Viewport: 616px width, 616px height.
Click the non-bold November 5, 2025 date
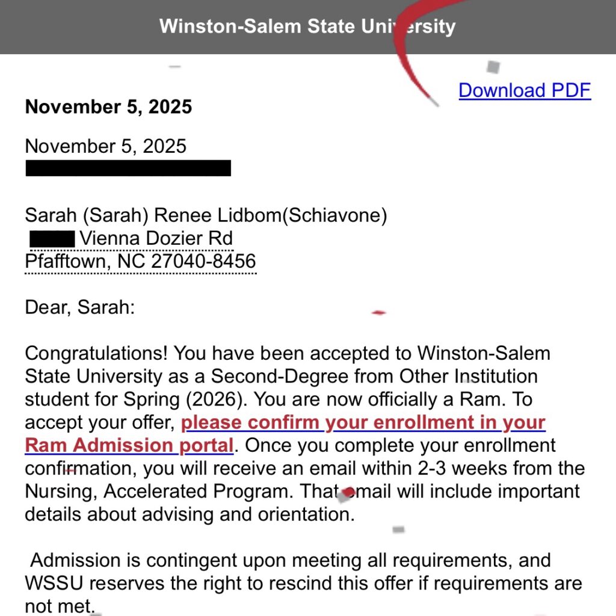pyautogui.click(x=105, y=146)
